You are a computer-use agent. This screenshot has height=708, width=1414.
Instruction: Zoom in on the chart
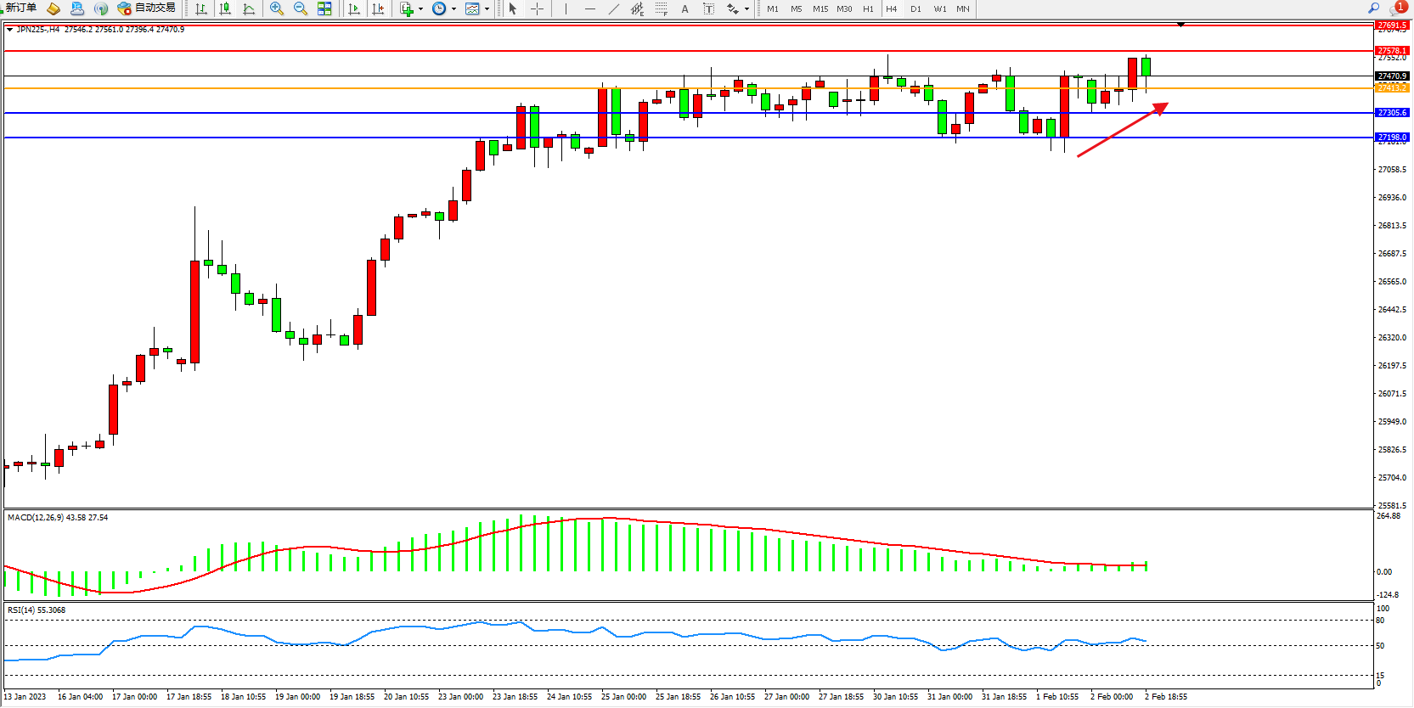pos(277,8)
